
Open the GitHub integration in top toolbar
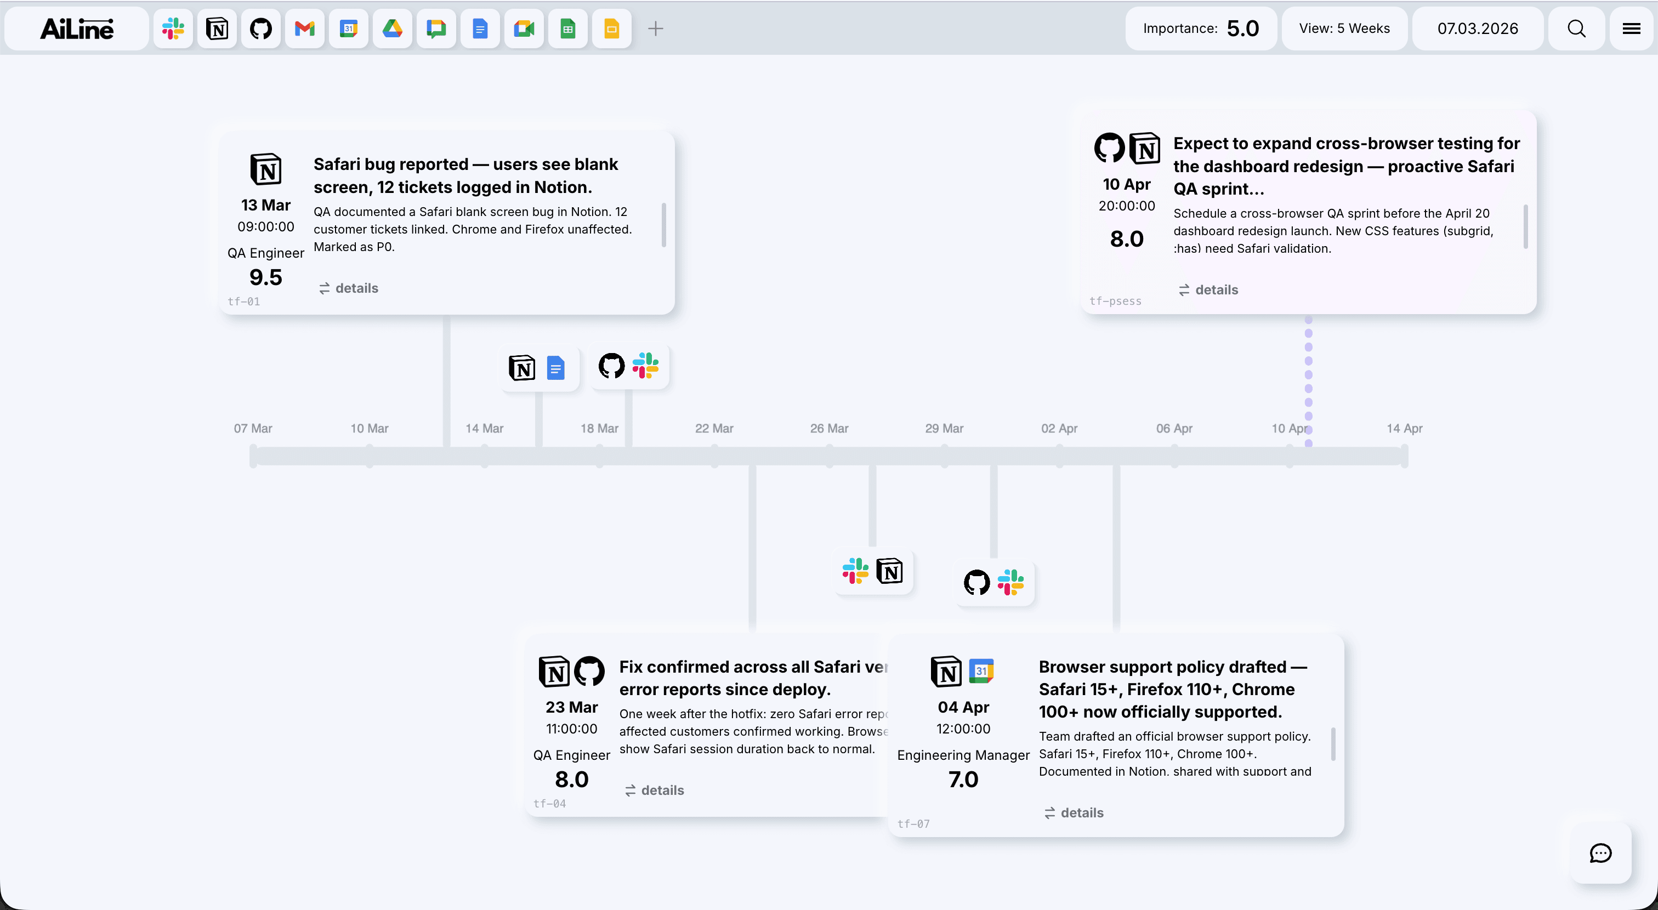point(260,29)
